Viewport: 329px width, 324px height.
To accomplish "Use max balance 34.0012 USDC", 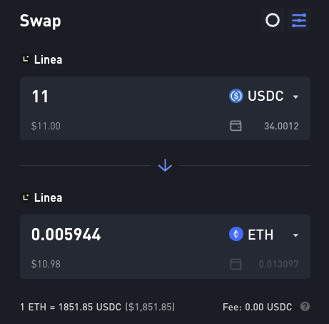I will [281, 126].
